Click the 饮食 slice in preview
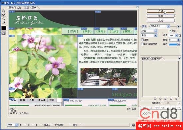The height and width of the screenshot is (130, 183). coord(114,31)
